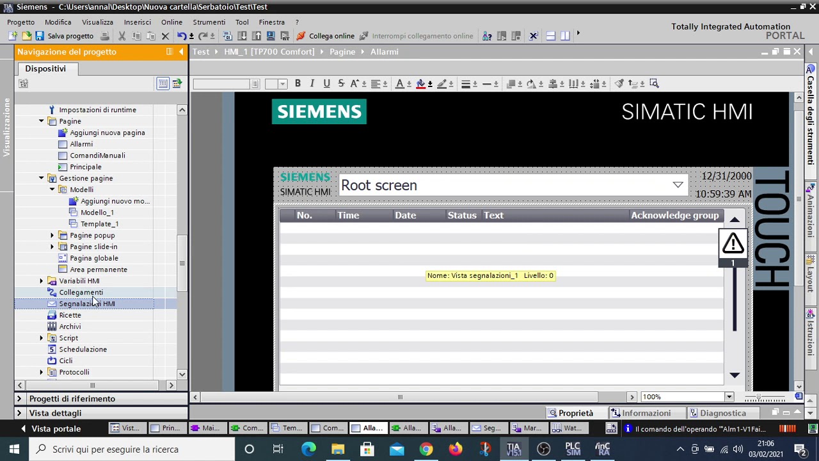This screenshot has width=819, height=461.
Task: Click the new project icon in toolbar
Action: (x=12, y=36)
